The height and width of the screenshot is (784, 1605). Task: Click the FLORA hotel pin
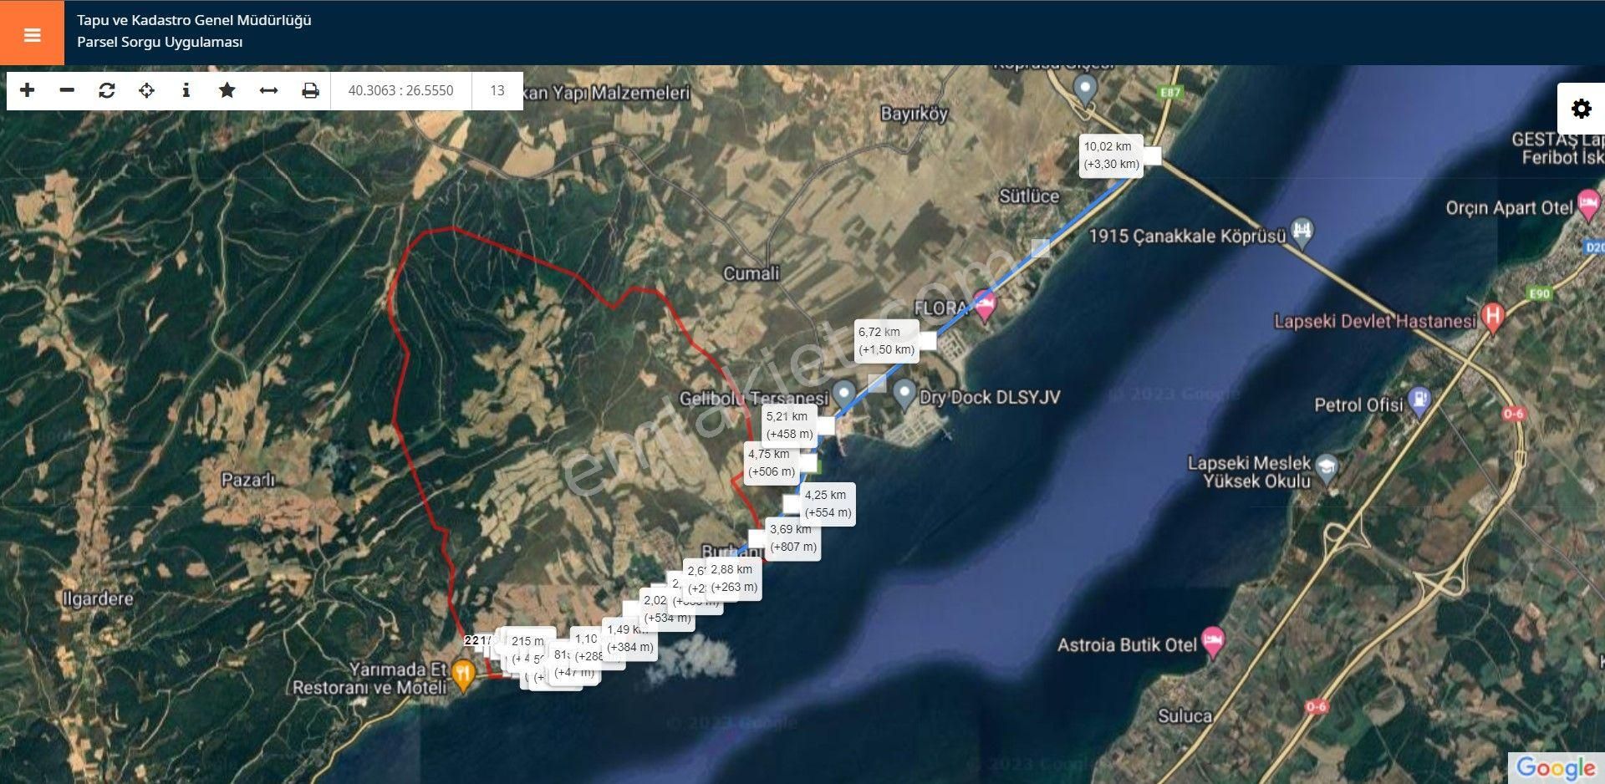(985, 307)
